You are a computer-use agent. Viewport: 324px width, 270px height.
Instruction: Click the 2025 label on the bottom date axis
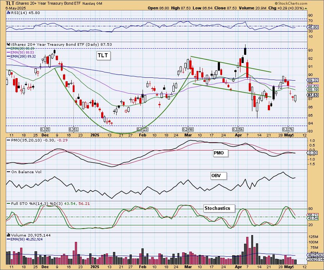tap(95, 267)
